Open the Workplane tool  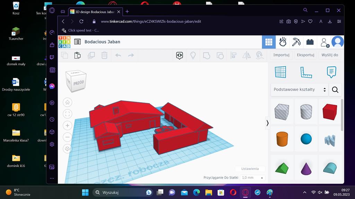click(x=280, y=72)
